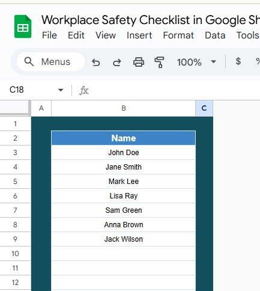Select the Lisa Ray cell
Image resolution: width=260 pixels, height=291 pixels.
coord(124,196)
